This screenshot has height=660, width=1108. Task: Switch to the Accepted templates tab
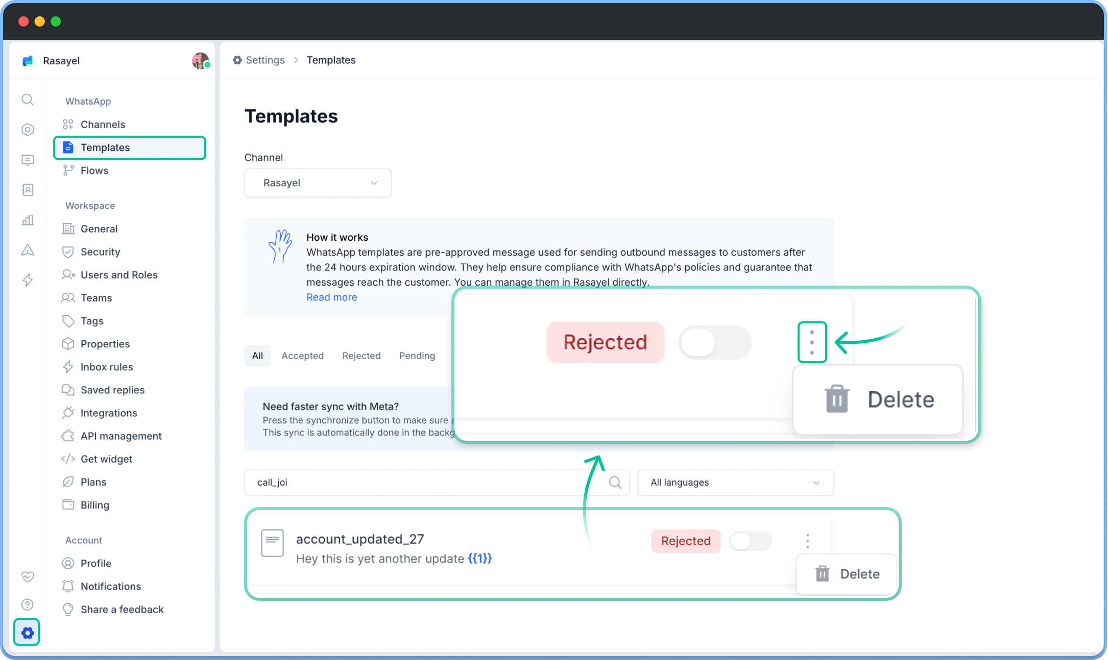click(302, 356)
